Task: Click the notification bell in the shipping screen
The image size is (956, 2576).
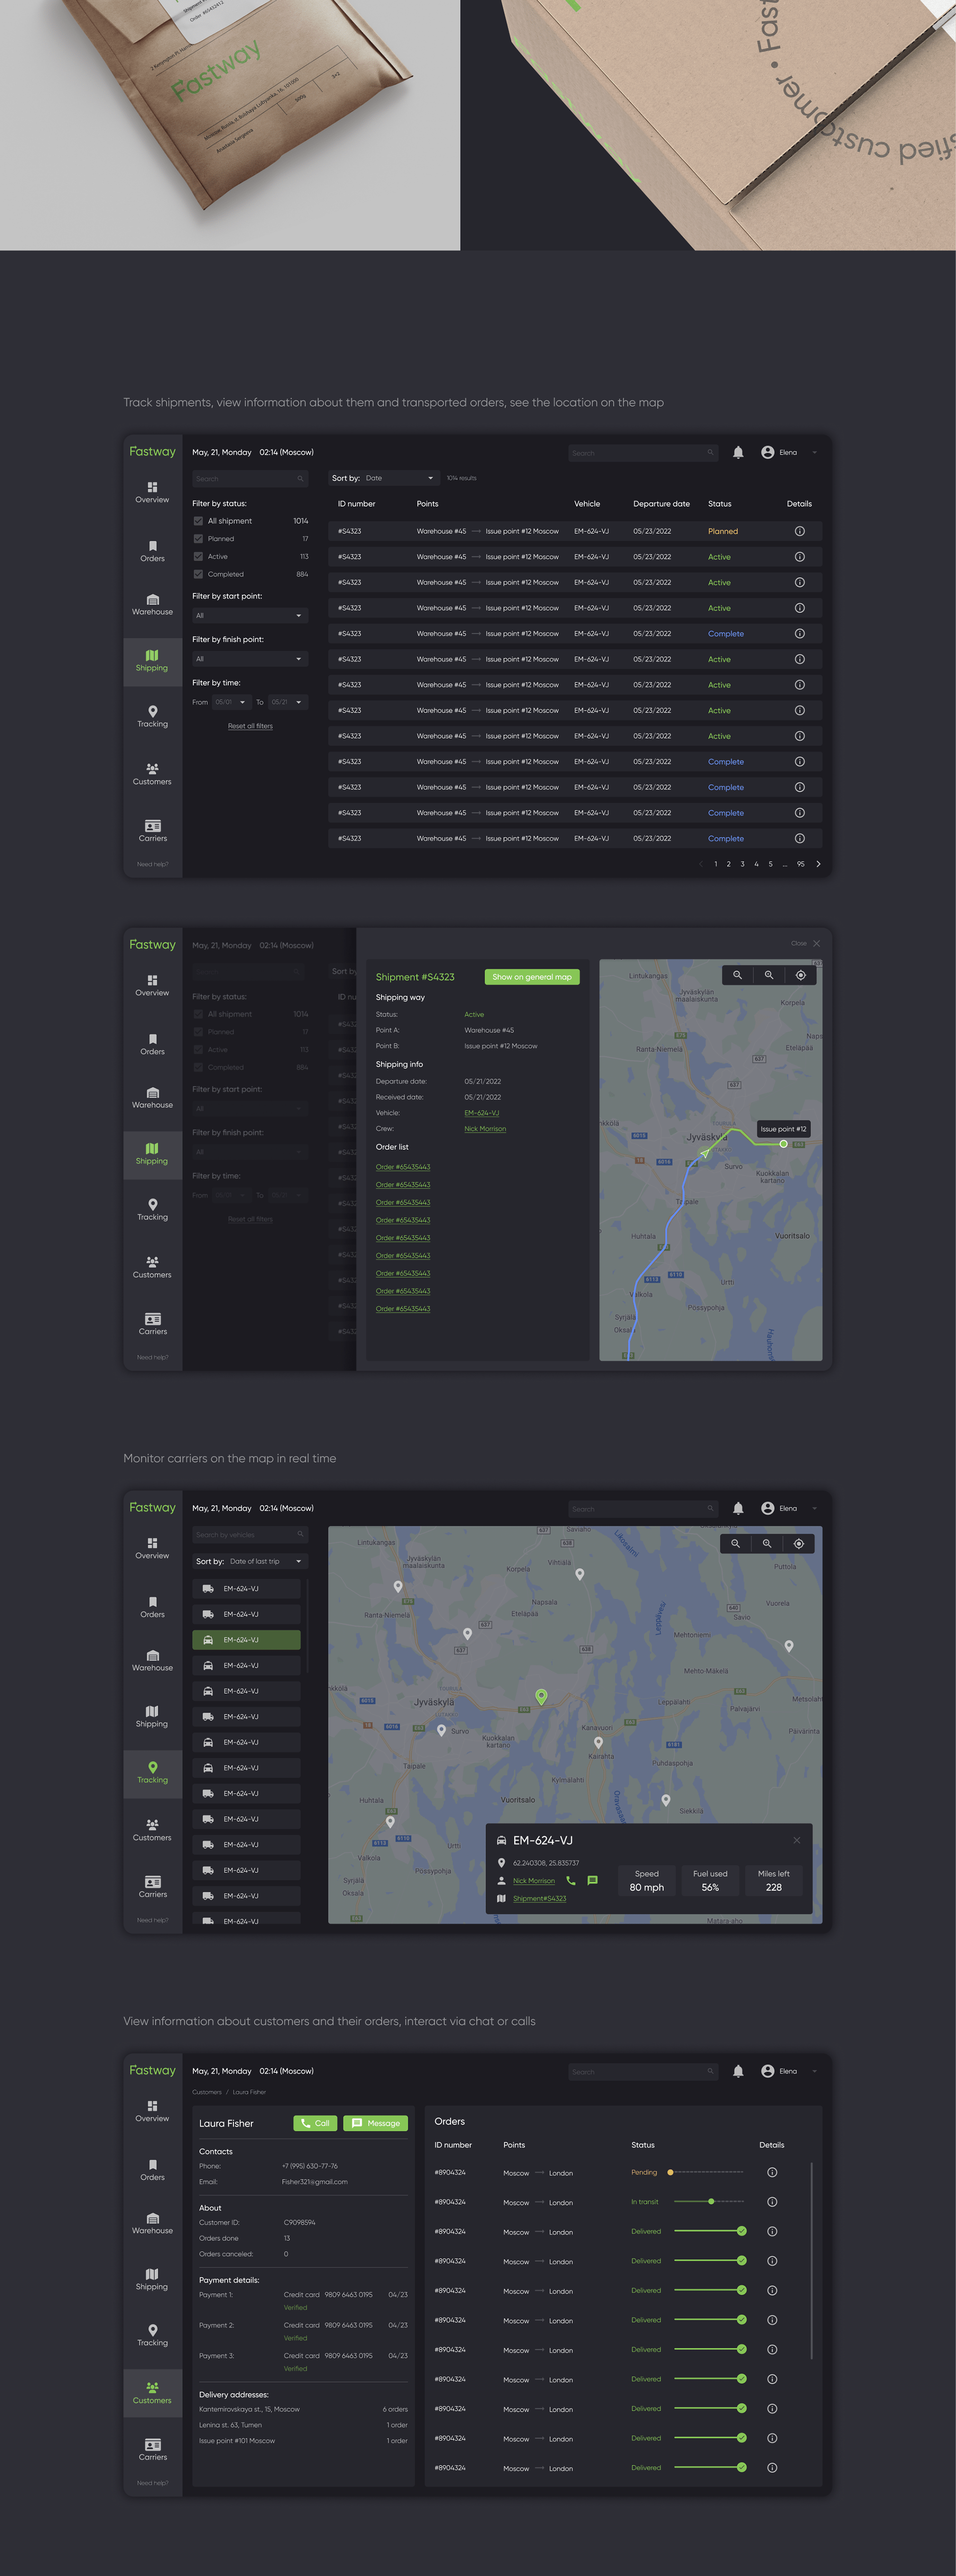Action: point(738,453)
